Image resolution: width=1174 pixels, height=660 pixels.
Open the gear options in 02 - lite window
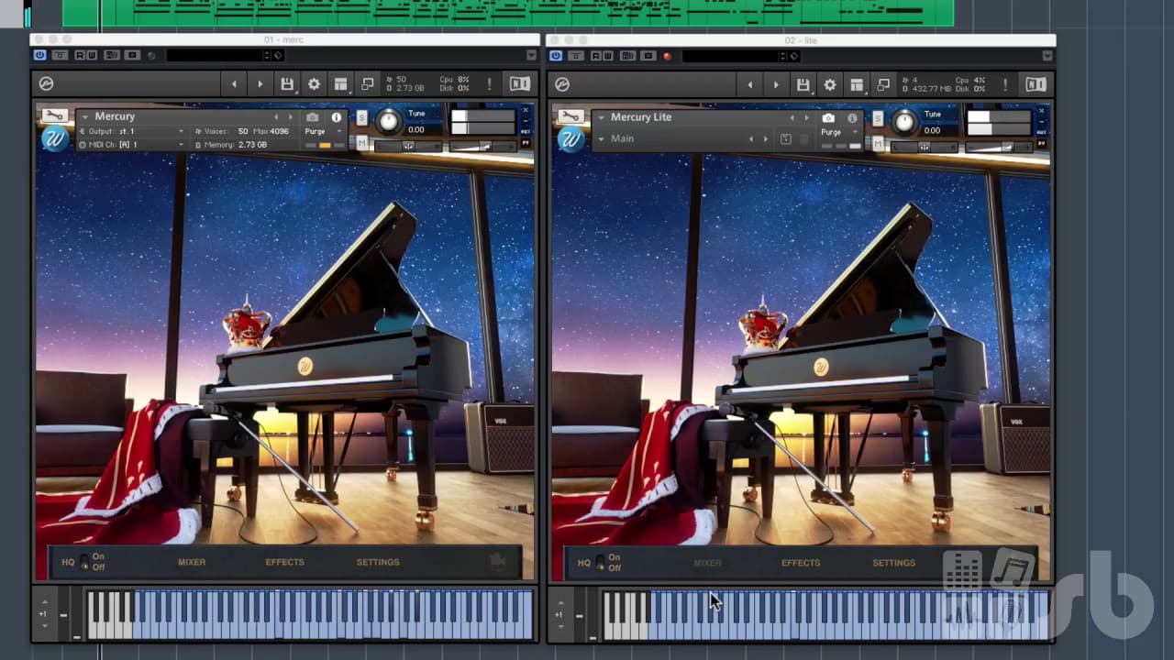[830, 84]
